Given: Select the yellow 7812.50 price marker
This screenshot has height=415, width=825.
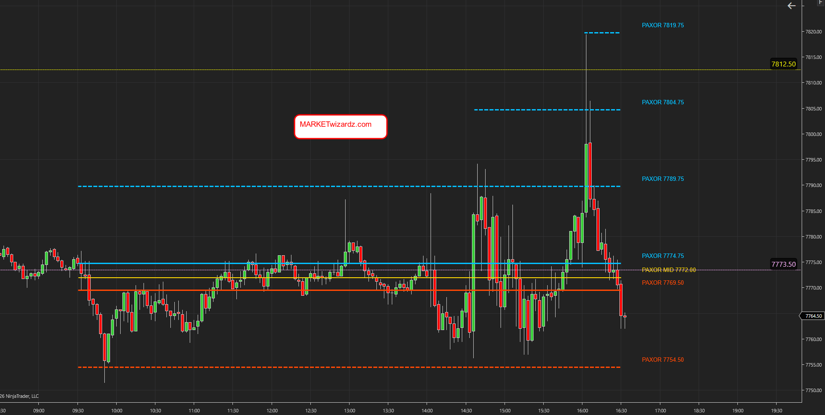Looking at the screenshot, I should (784, 64).
